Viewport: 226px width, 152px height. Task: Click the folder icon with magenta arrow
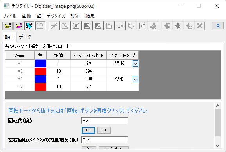click(19, 26)
